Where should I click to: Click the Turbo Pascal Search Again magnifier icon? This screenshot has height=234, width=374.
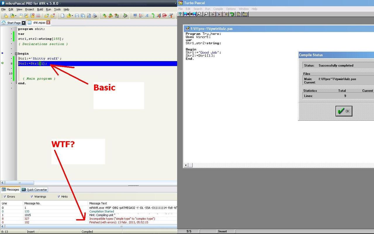tap(206, 14)
